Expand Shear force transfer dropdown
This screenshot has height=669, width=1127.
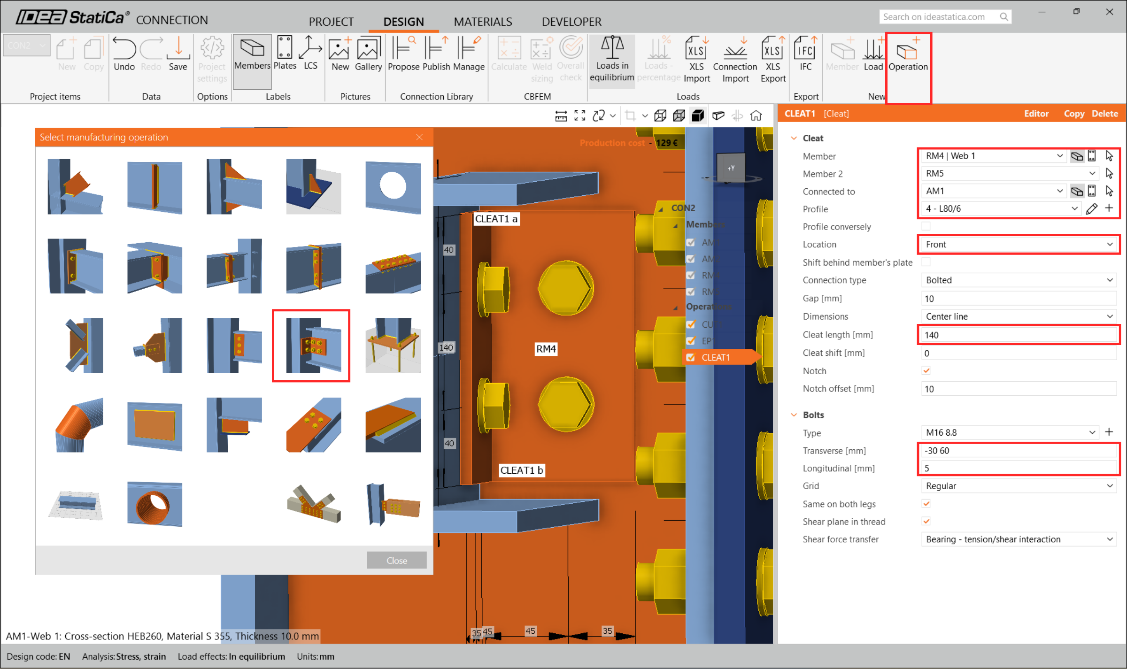point(1019,539)
